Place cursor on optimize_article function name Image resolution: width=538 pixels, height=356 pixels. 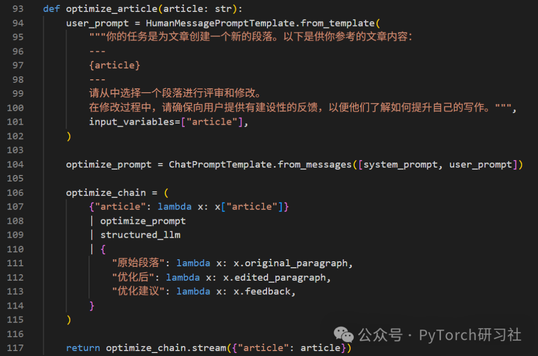tap(112, 9)
